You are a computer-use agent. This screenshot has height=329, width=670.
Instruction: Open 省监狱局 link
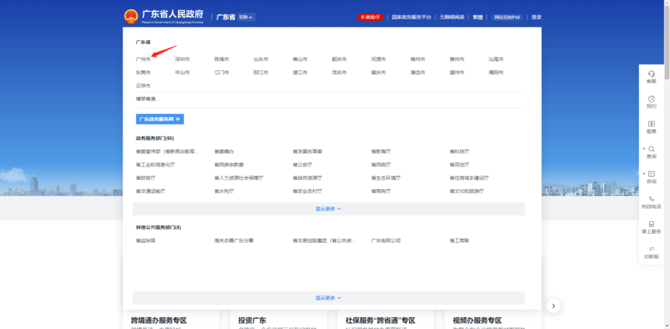[146, 240]
